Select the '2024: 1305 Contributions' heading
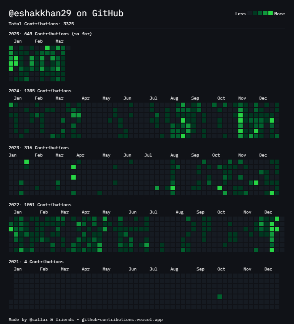 tap(40, 91)
